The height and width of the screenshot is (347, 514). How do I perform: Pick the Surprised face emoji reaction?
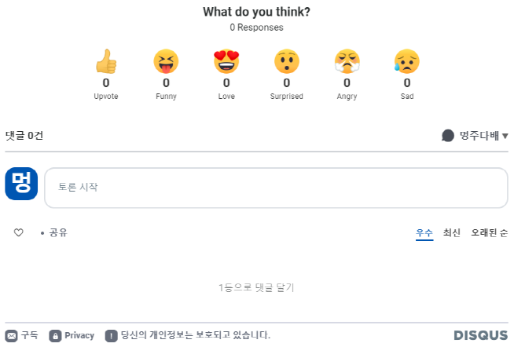click(x=287, y=61)
